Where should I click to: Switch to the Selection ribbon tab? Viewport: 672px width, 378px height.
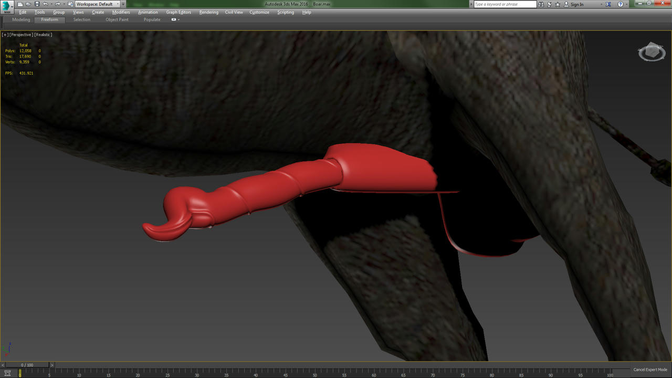pos(82,19)
